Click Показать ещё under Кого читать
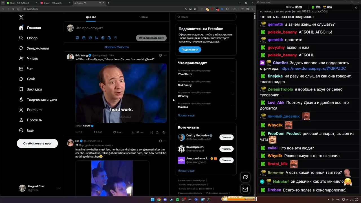The width and height of the screenshot is (361, 203). (x=186, y=171)
